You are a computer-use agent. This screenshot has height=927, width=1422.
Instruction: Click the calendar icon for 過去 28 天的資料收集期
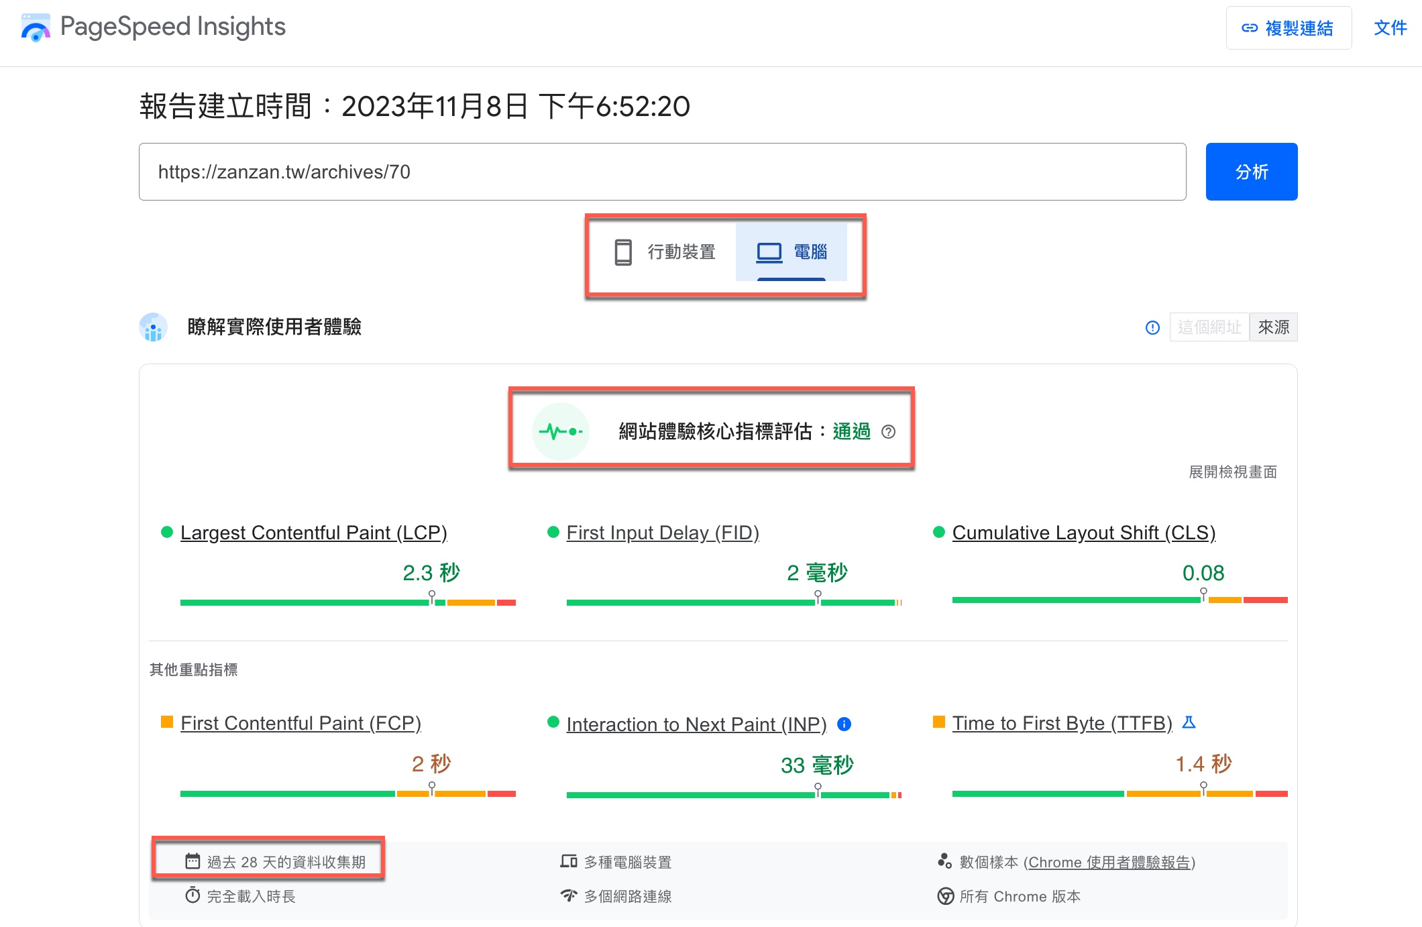(193, 861)
